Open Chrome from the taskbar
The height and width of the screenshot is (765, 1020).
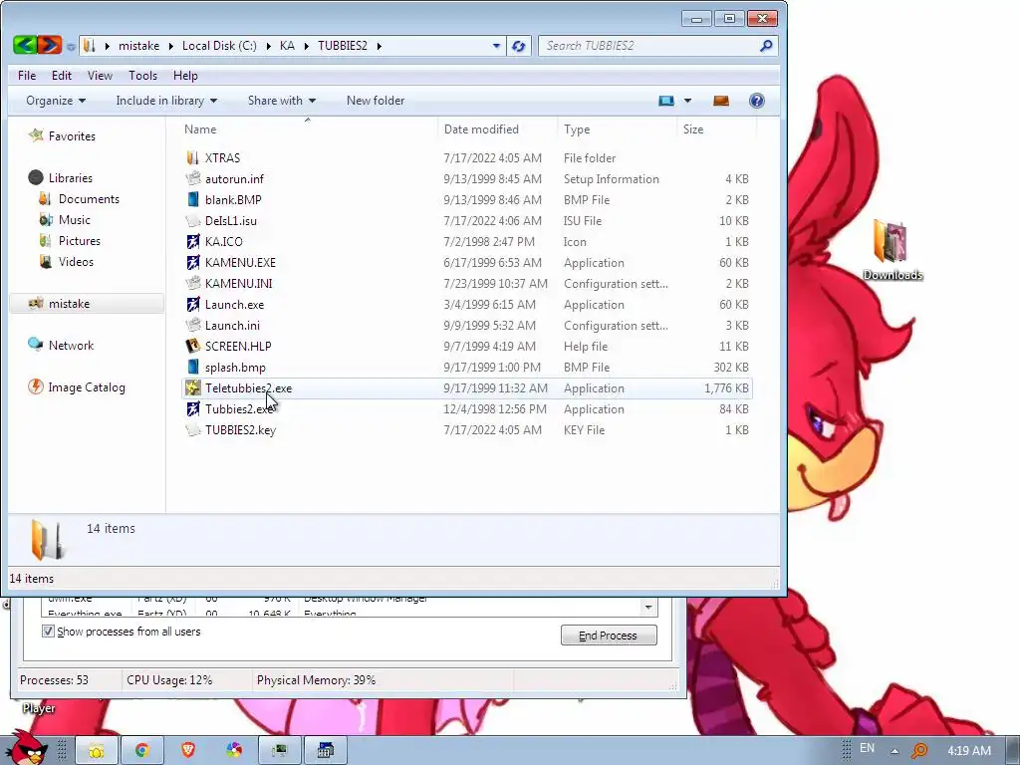[141, 751]
